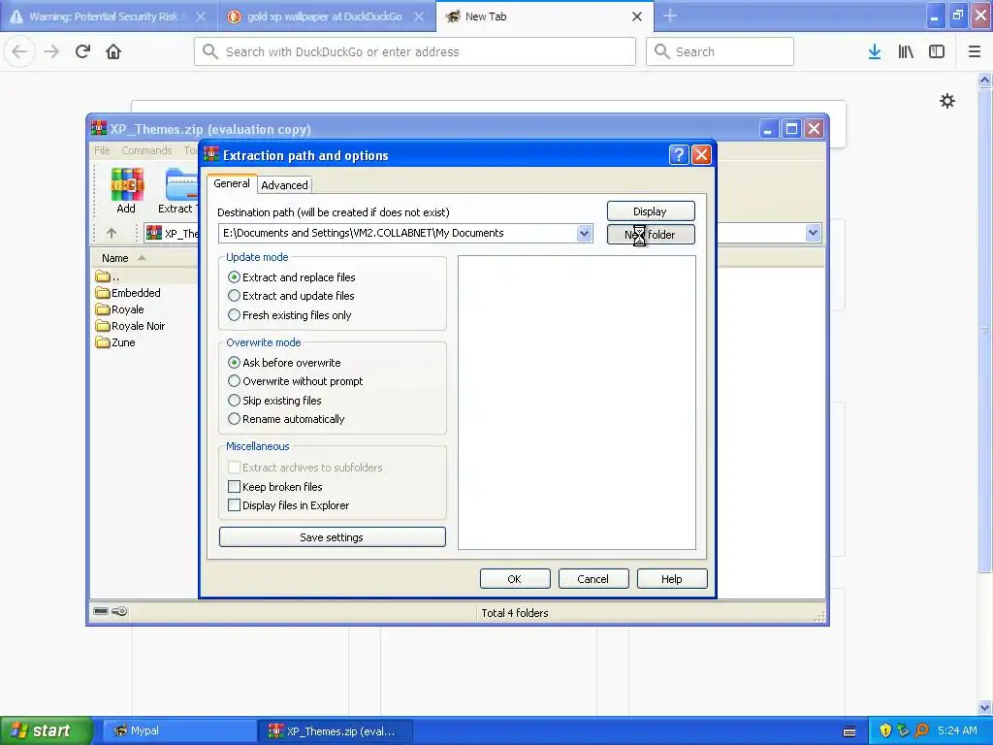This screenshot has height=745, width=993.
Task: Click the parent folder '..' entry
Action: coord(108,276)
